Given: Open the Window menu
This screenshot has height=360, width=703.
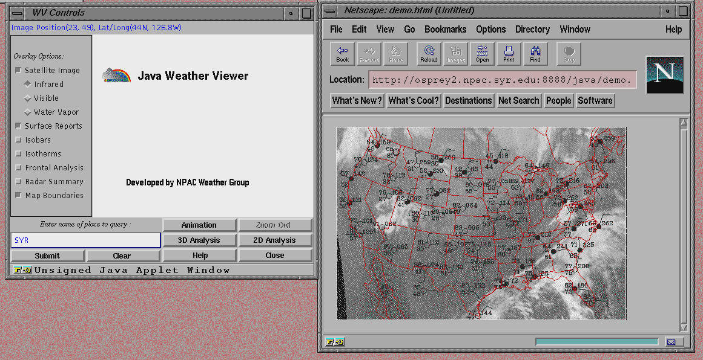Looking at the screenshot, I should (575, 30).
